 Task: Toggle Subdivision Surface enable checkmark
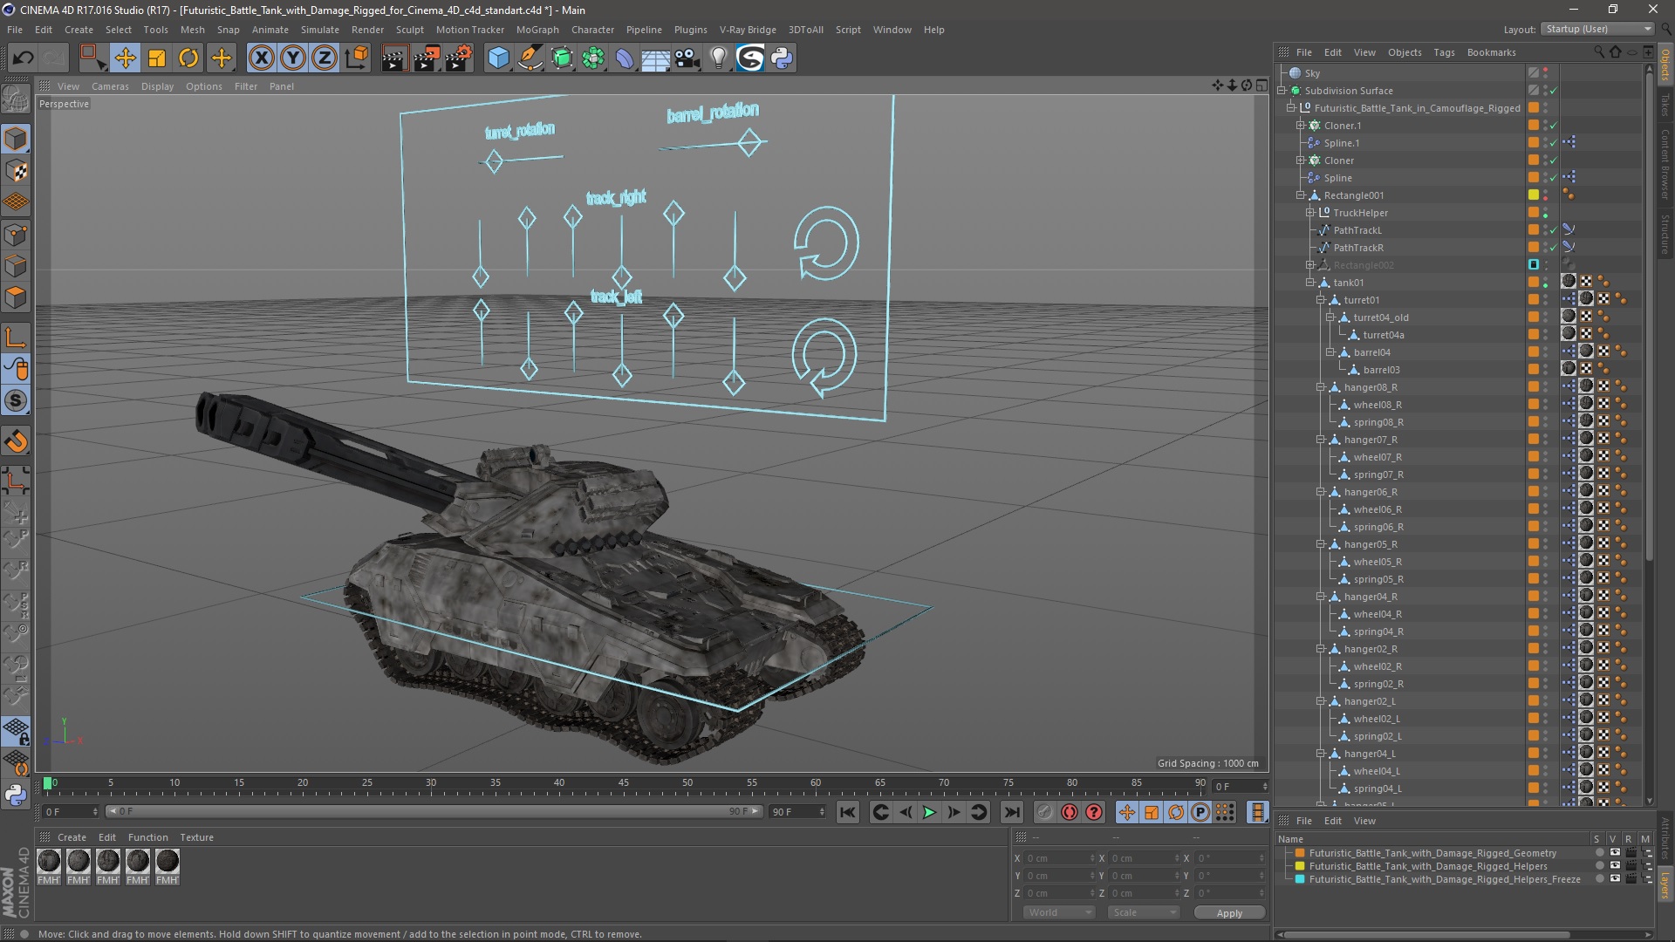pos(1554,91)
